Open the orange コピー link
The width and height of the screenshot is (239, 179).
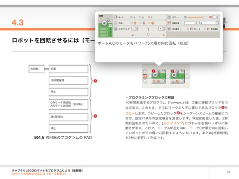130,113
